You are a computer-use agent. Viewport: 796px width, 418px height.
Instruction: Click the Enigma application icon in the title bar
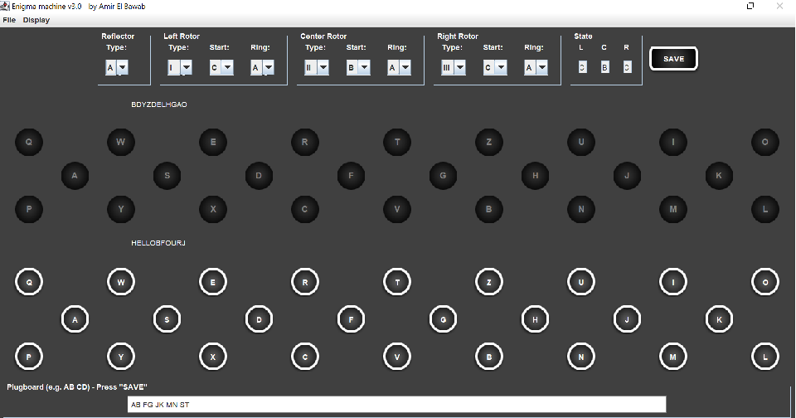pos(5,6)
